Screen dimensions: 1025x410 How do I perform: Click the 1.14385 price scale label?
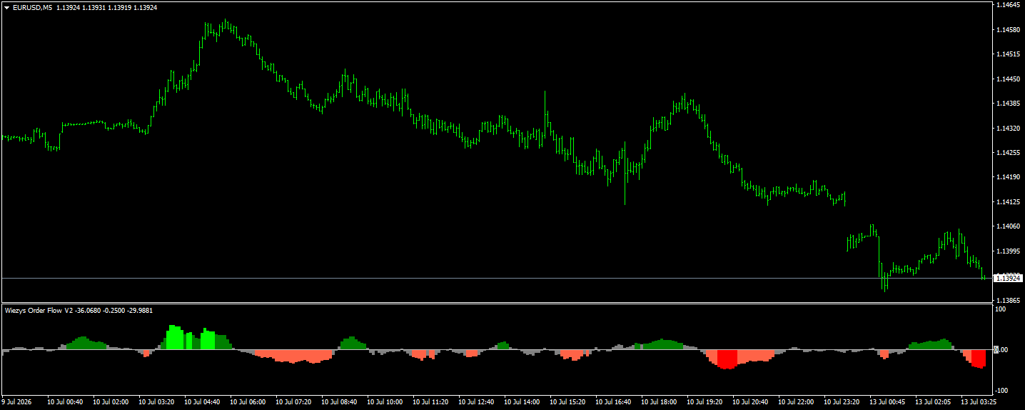[1007, 104]
